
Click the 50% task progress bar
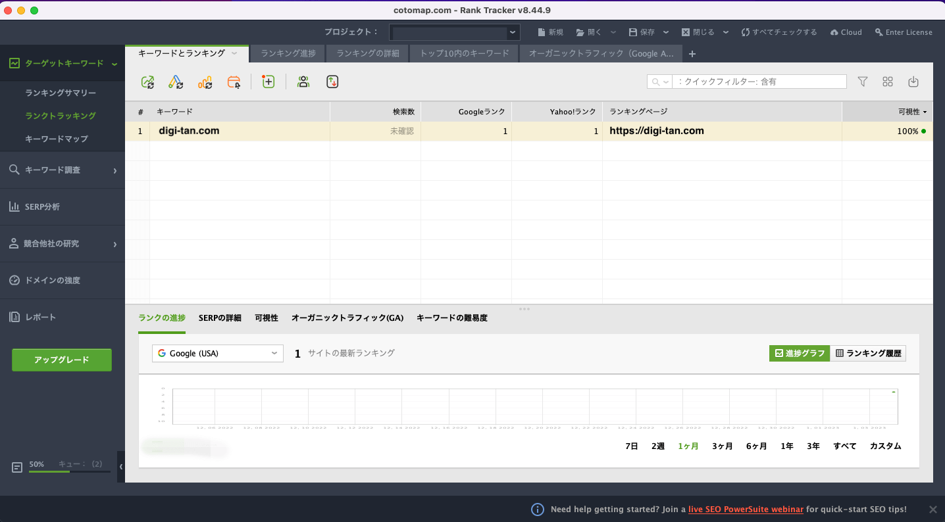pos(70,471)
